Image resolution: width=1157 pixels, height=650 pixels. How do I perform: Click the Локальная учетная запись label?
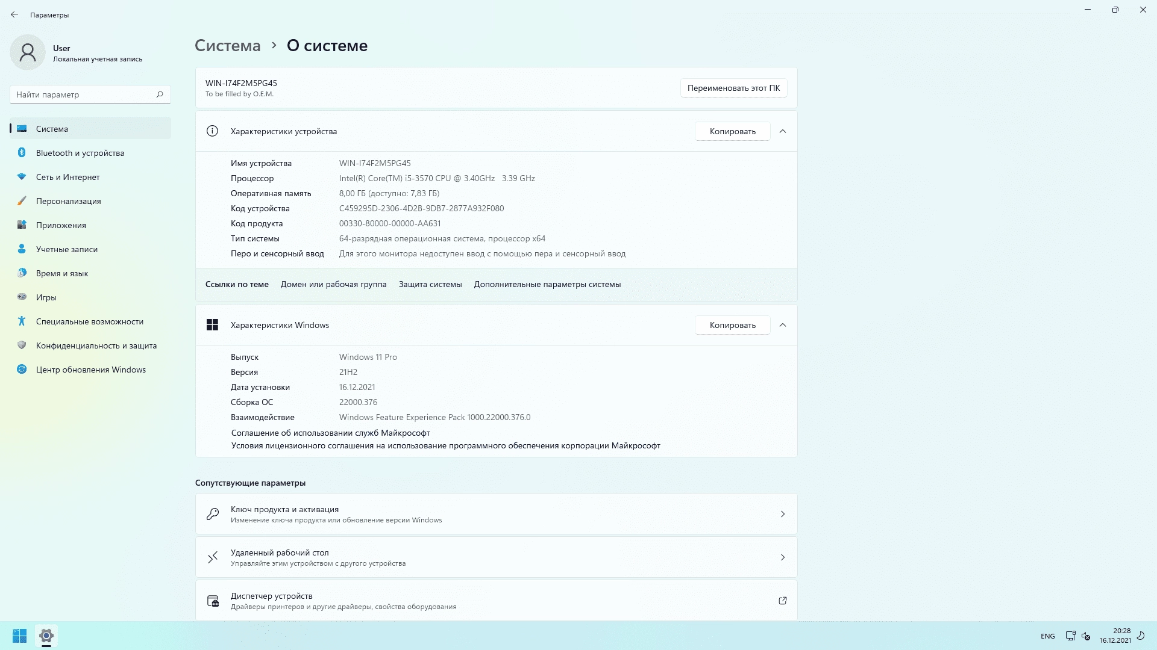[98, 59]
